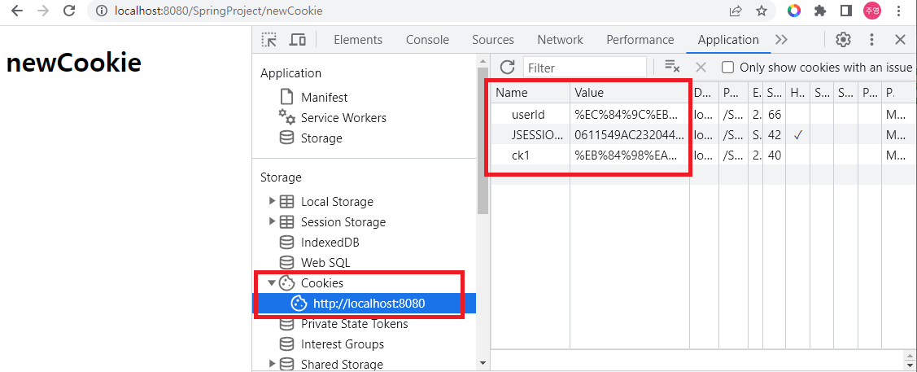The height and width of the screenshot is (372, 917).
Task: Select the ck1 cookie row
Action: 704,155
